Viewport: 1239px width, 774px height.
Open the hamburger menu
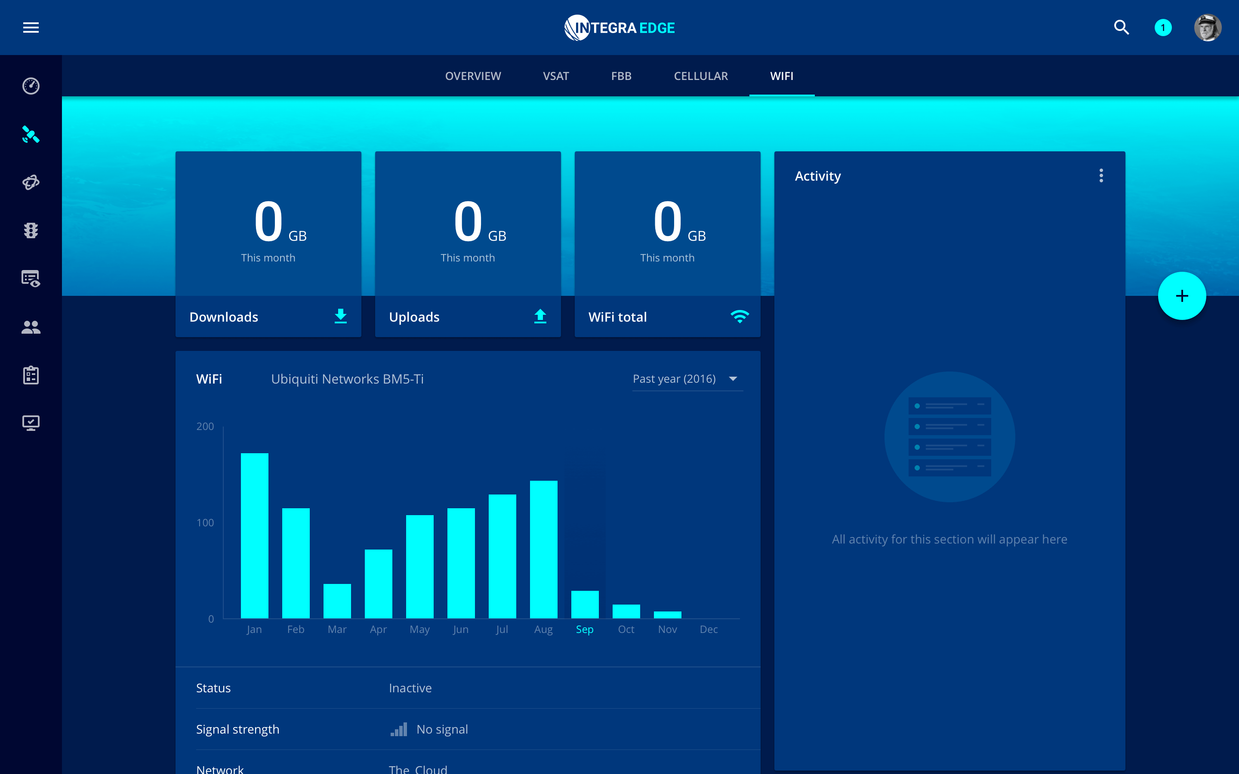coord(31,28)
